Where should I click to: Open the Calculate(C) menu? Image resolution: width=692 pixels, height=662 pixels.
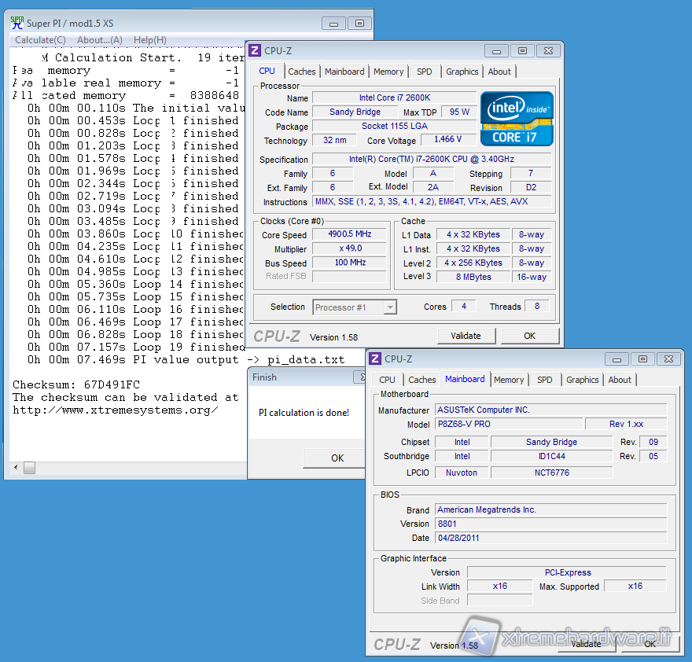(x=40, y=40)
